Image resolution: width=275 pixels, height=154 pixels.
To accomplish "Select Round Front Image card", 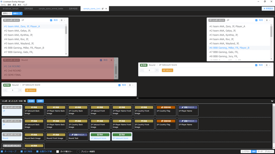I will tap(56, 136).
